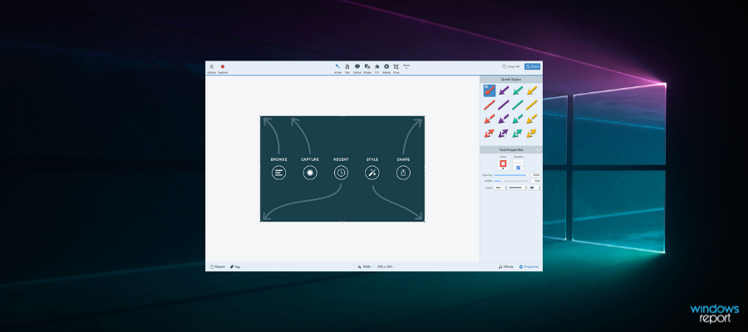The image size is (748, 332).
Task: Open the Properties panel
Action: pos(529,266)
